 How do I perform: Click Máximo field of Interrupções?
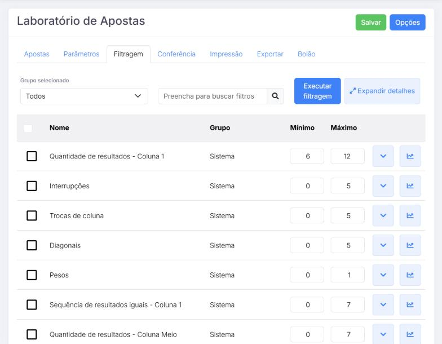pyautogui.click(x=347, y=186)
